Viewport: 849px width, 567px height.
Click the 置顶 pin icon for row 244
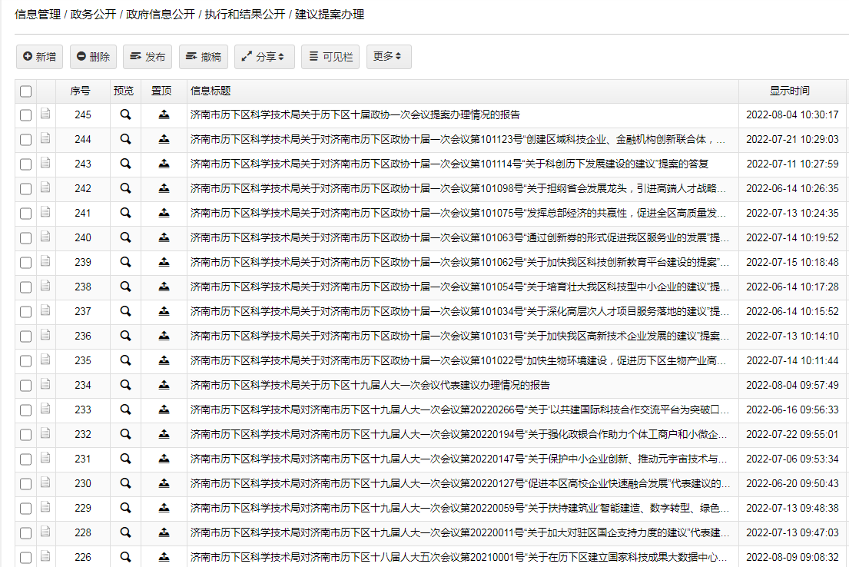(x=164, y=139)
